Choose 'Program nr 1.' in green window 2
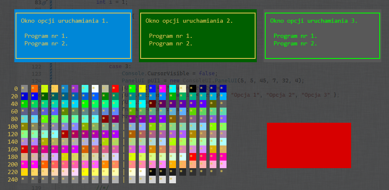 tap(171, 36)
